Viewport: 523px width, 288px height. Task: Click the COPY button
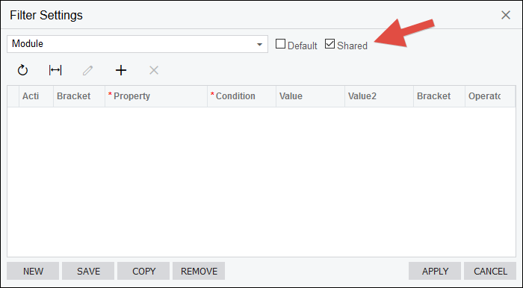[143, 271]
